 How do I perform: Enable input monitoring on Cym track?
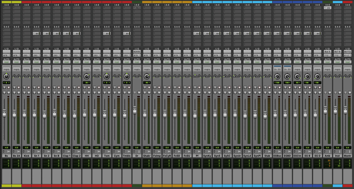click(115, 87)
